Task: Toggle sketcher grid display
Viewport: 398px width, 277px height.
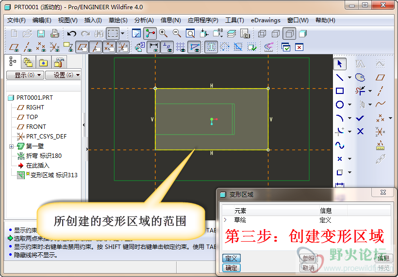Action: coord(181,47)
